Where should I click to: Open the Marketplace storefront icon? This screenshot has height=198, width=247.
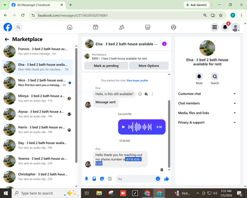tap(148, 27)
